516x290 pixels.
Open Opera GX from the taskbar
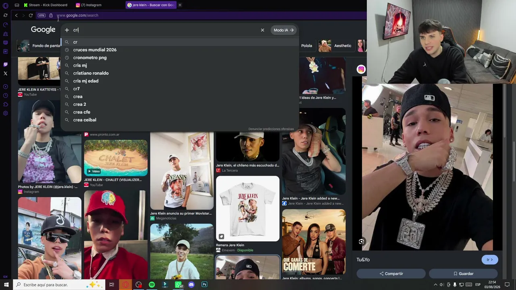[x=126, y=285]
